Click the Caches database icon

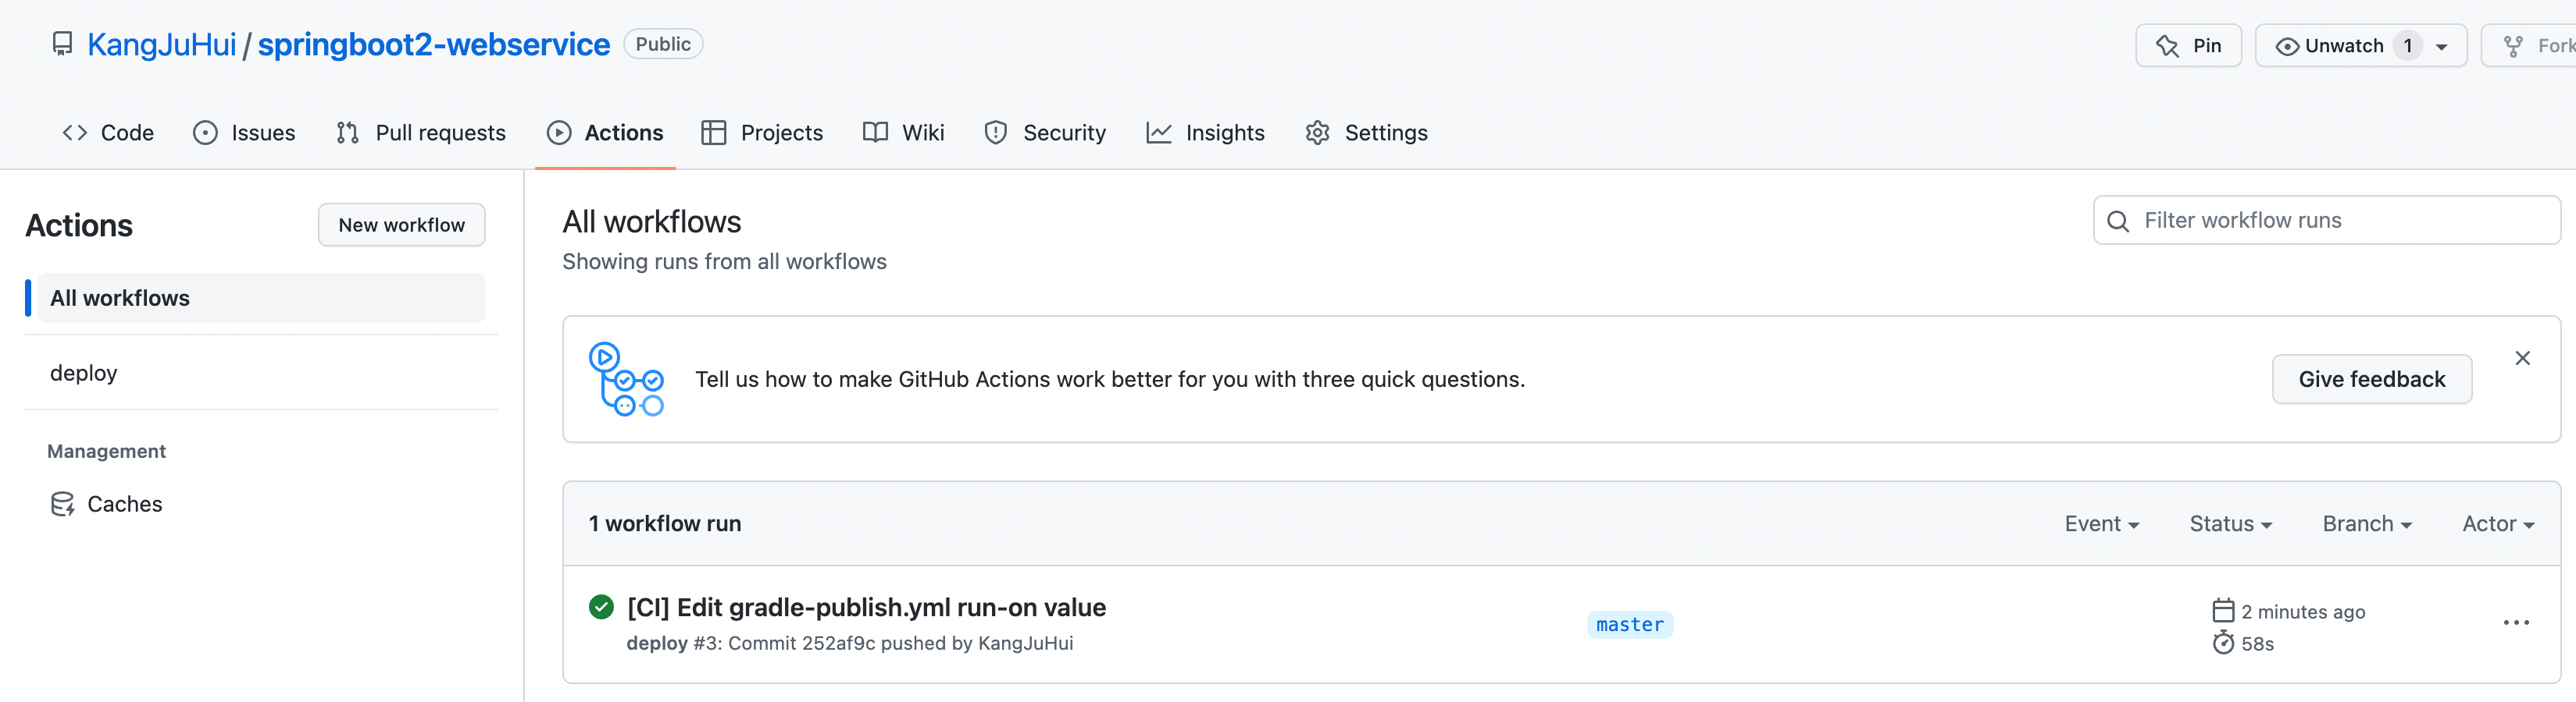62,505
